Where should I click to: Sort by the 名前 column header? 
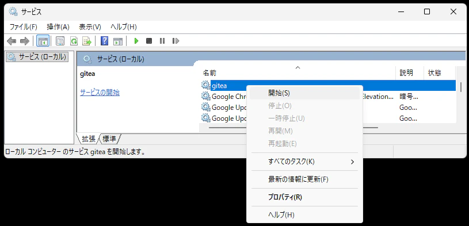click(298, 72)
